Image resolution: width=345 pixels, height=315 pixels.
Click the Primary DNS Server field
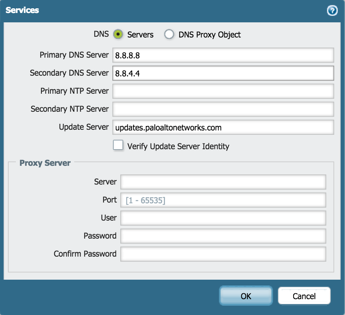coord(223,55)
